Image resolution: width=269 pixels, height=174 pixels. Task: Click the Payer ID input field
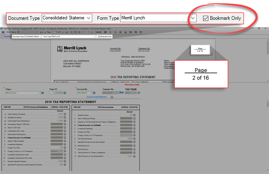(x=56, y=93)
